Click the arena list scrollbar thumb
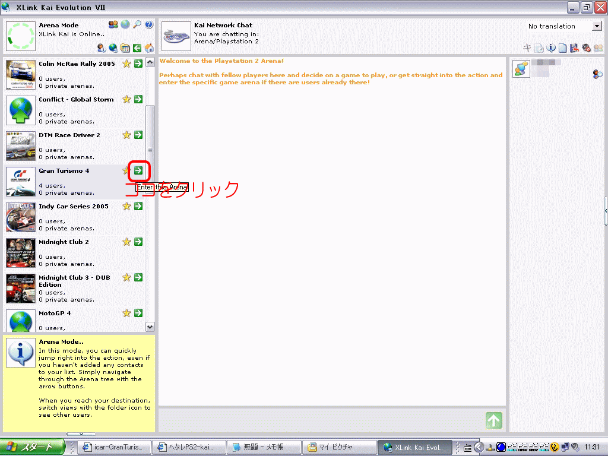The width and height of the screenshot is (608, 456). coord(150,149)
